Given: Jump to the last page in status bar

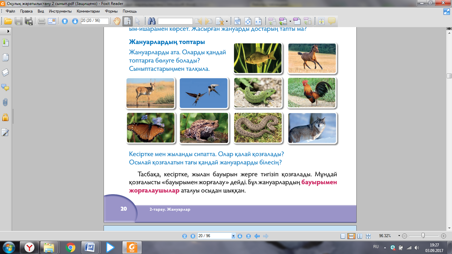Looking at the screenshot, I should point(249,236).
